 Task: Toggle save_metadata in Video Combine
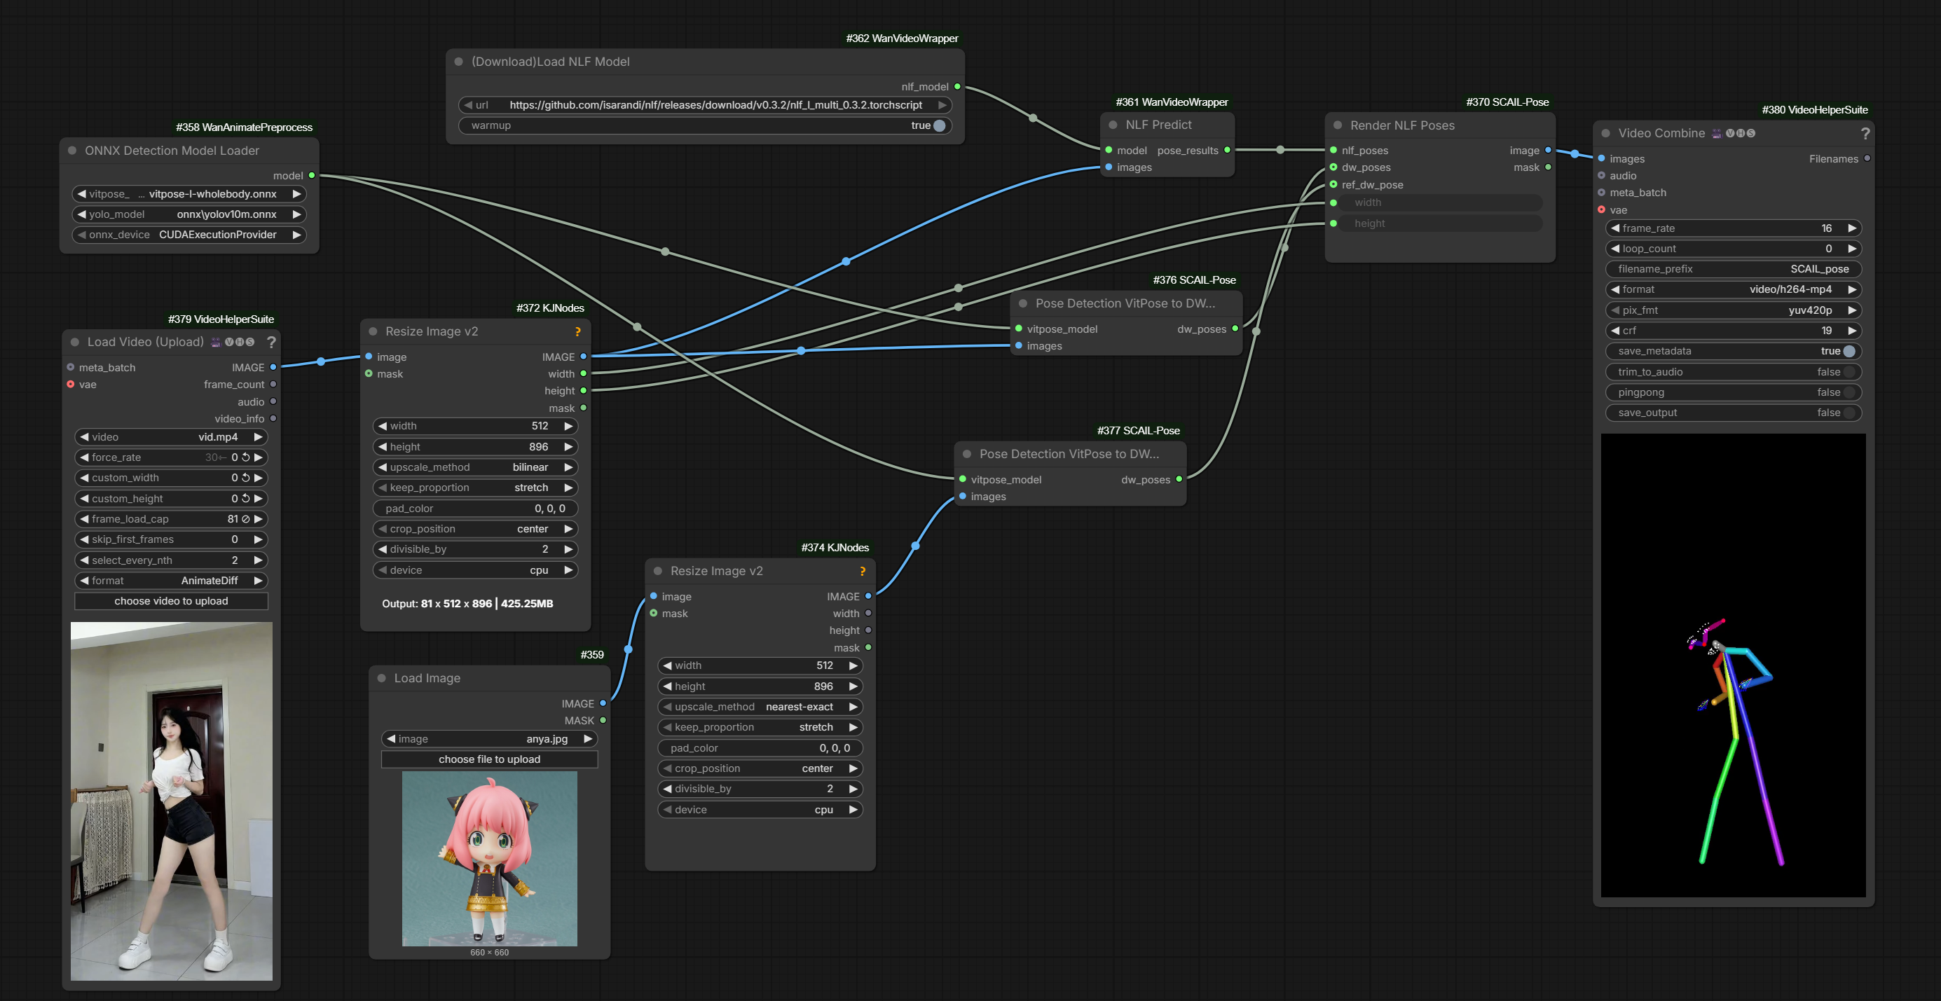click(1849, 351)
